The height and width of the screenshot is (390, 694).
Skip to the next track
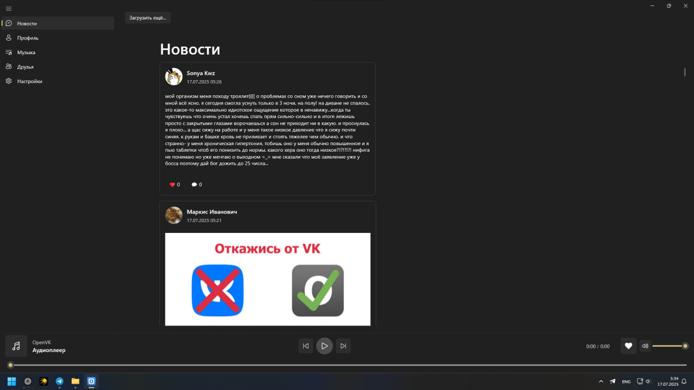pos(343,346)
